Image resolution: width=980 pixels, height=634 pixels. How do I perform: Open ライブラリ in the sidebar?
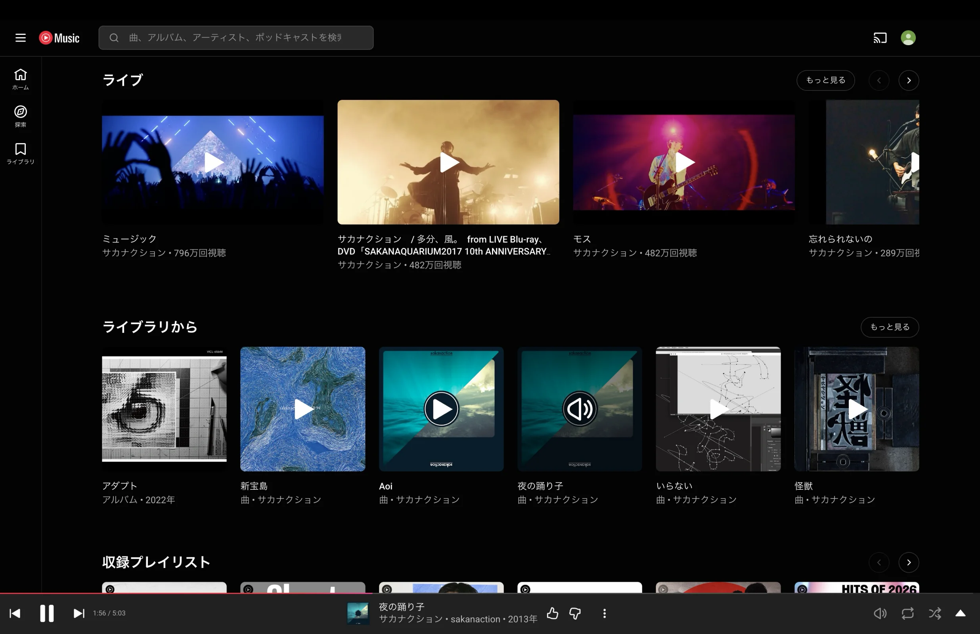click(21, 153)
